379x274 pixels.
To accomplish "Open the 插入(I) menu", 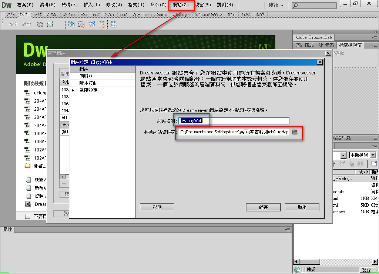I will (92, 5).
